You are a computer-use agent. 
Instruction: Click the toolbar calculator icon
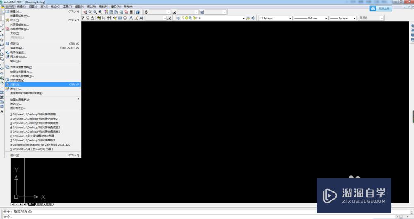click(x=131, y=12)
